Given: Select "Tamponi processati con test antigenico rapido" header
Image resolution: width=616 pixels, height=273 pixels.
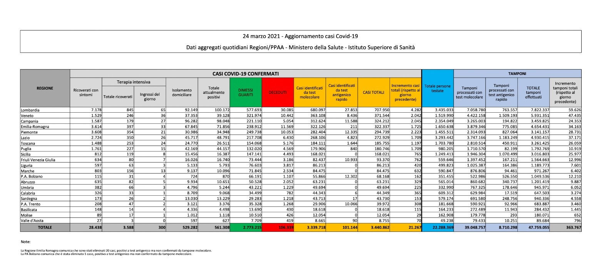Looking at the screenshot, I should pos(501,92).
